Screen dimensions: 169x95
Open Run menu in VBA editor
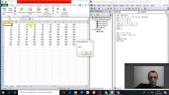click(x=127, y=5)
